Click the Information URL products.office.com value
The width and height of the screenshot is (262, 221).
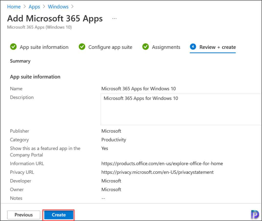(x=162, y=163)
